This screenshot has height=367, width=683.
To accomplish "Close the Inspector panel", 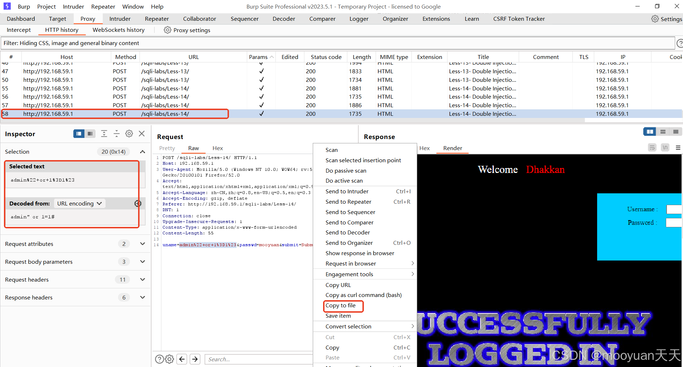I will click(x=142, y=134).
